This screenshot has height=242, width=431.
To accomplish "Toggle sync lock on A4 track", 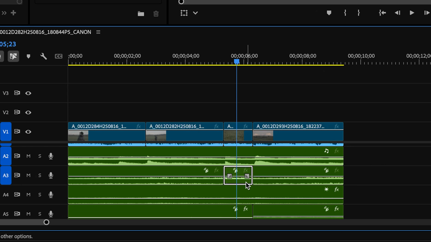I will point(17,194).
